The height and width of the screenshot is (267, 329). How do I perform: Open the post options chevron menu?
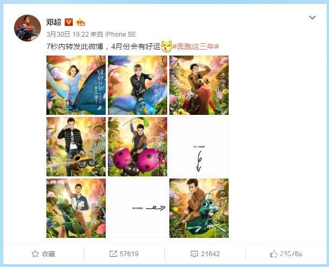pyautogui.click(x=312, y=17)
